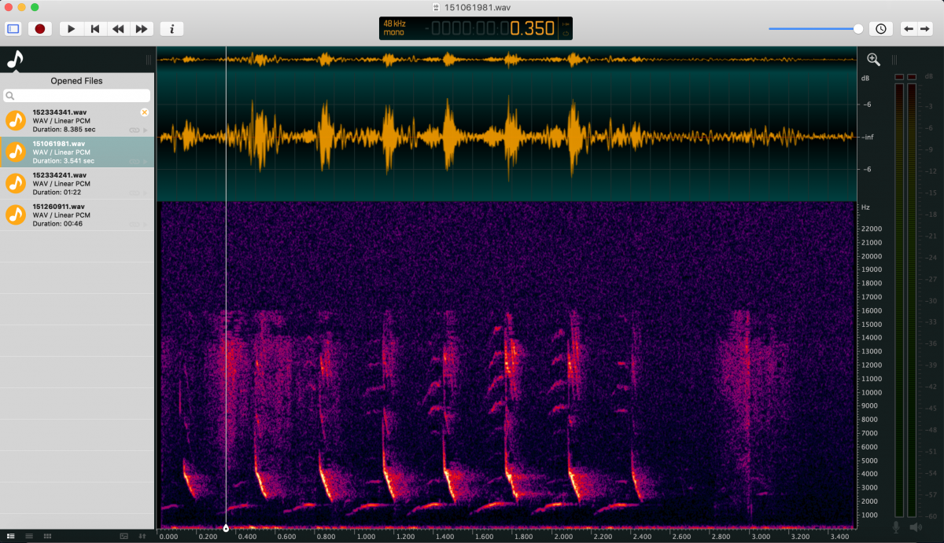Close file 152334341.wav with orange X

click(x=144, y=112)
